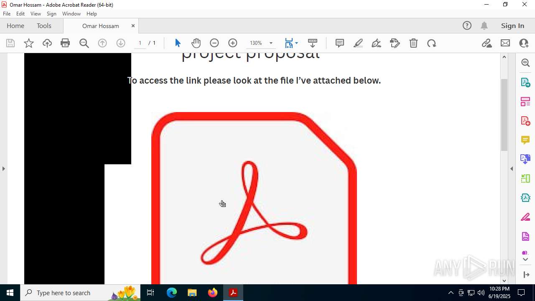Click the vertical scrollbar thumb
535x301 pixels.
point(504,115)
